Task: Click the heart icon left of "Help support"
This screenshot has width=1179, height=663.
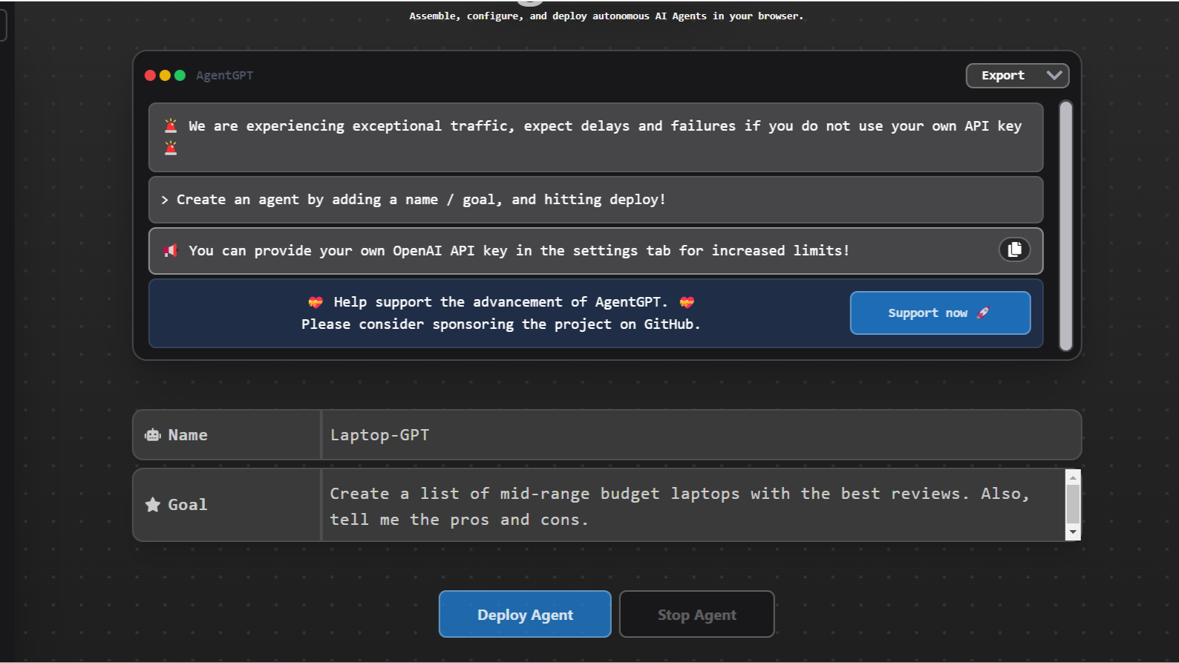Action: (316, 302)
